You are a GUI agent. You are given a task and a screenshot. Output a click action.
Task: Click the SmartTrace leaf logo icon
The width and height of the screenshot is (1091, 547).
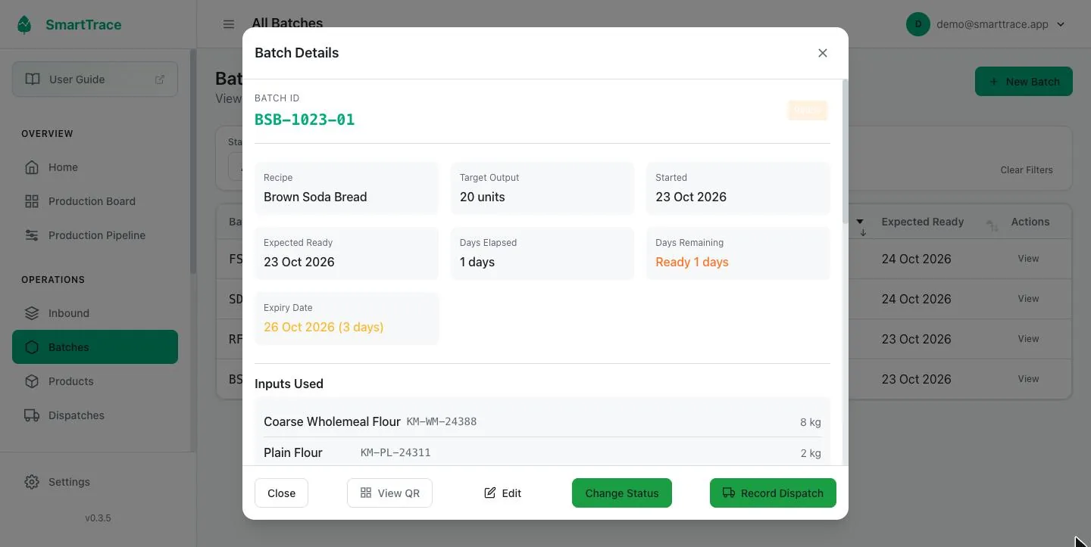[25, 25]
